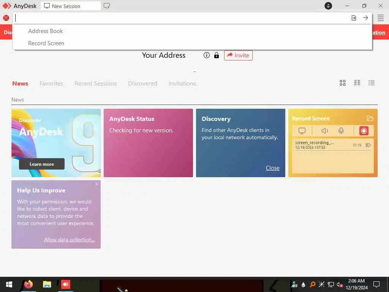
Task: Toggle screen capture monitor icon in Record Screen
Action: (302, 131)
